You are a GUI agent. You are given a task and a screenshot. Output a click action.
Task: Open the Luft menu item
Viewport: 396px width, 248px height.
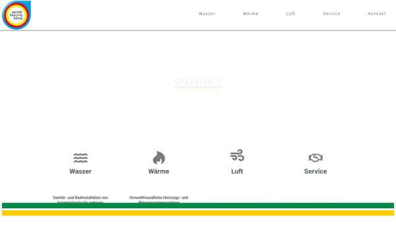(x=290, y=14)
